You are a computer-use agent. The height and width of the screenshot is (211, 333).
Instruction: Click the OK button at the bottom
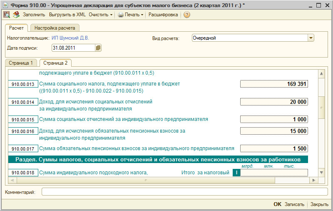(277, 205)
